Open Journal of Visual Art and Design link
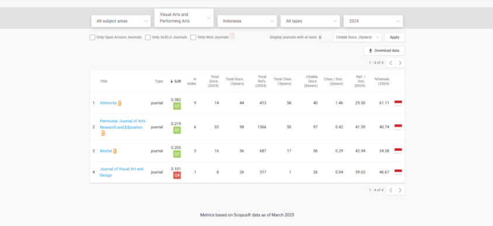Image resolution: width=493 pixels, height=226 pixels. pos(121,172)
